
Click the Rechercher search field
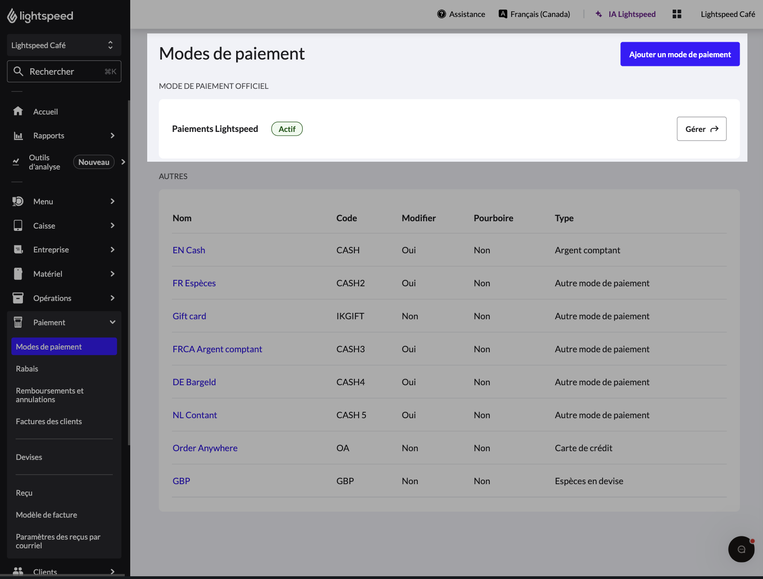point(64,71)
